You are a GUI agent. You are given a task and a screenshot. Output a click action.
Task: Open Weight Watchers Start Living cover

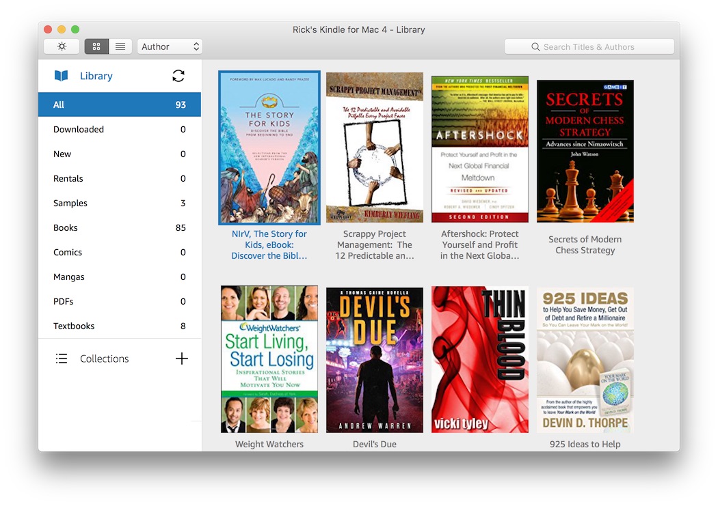(269, 359)
